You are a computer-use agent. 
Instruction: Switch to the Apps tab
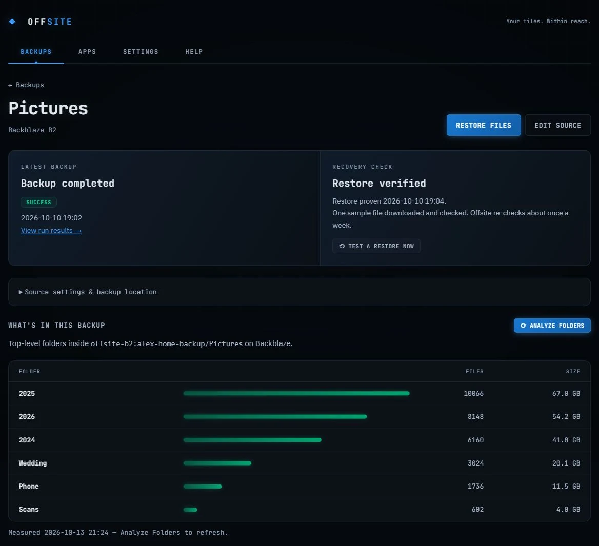(87, 52)
